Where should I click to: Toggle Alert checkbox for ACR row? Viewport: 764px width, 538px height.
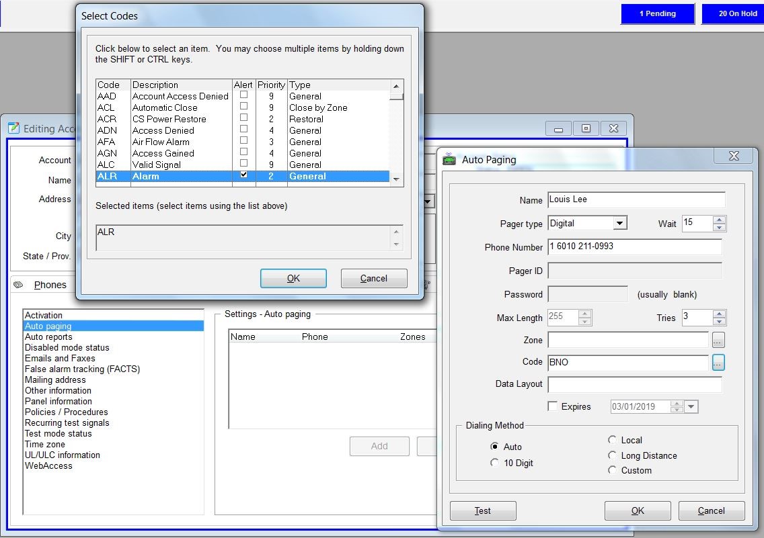click(243, 118)
